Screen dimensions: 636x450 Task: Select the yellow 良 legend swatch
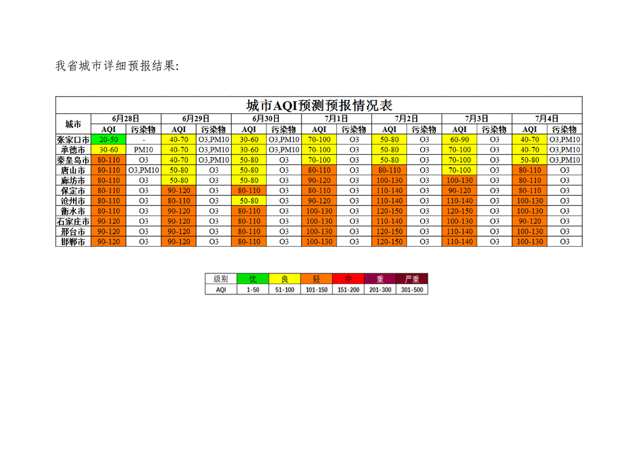(285, 279)
